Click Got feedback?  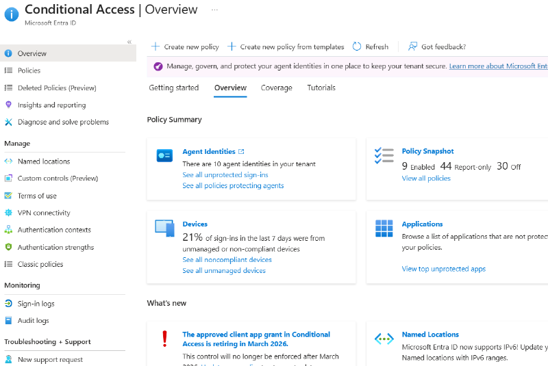point(443,47)
